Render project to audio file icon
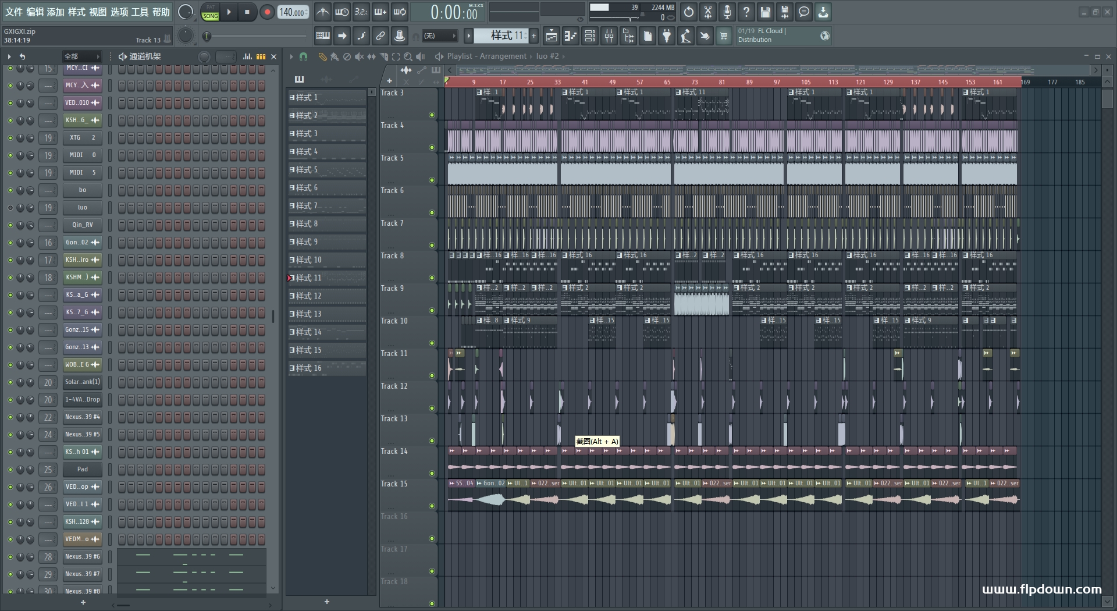Image resolution: width=1117 pixels, height=611 pixels. [785, 12]
